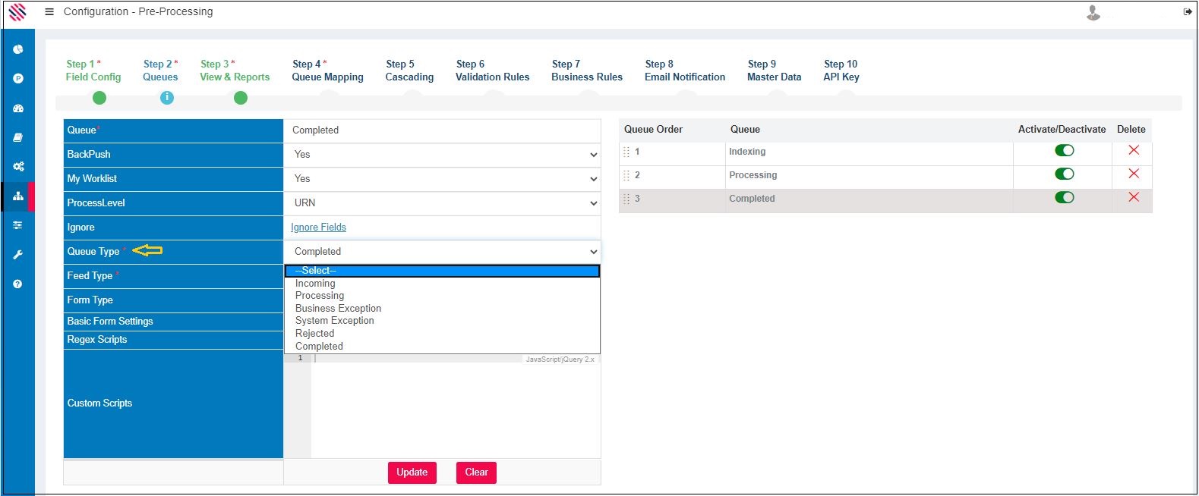Select Business Exception from Queue Type list
1199x496 pixels.
click(338, 309)
